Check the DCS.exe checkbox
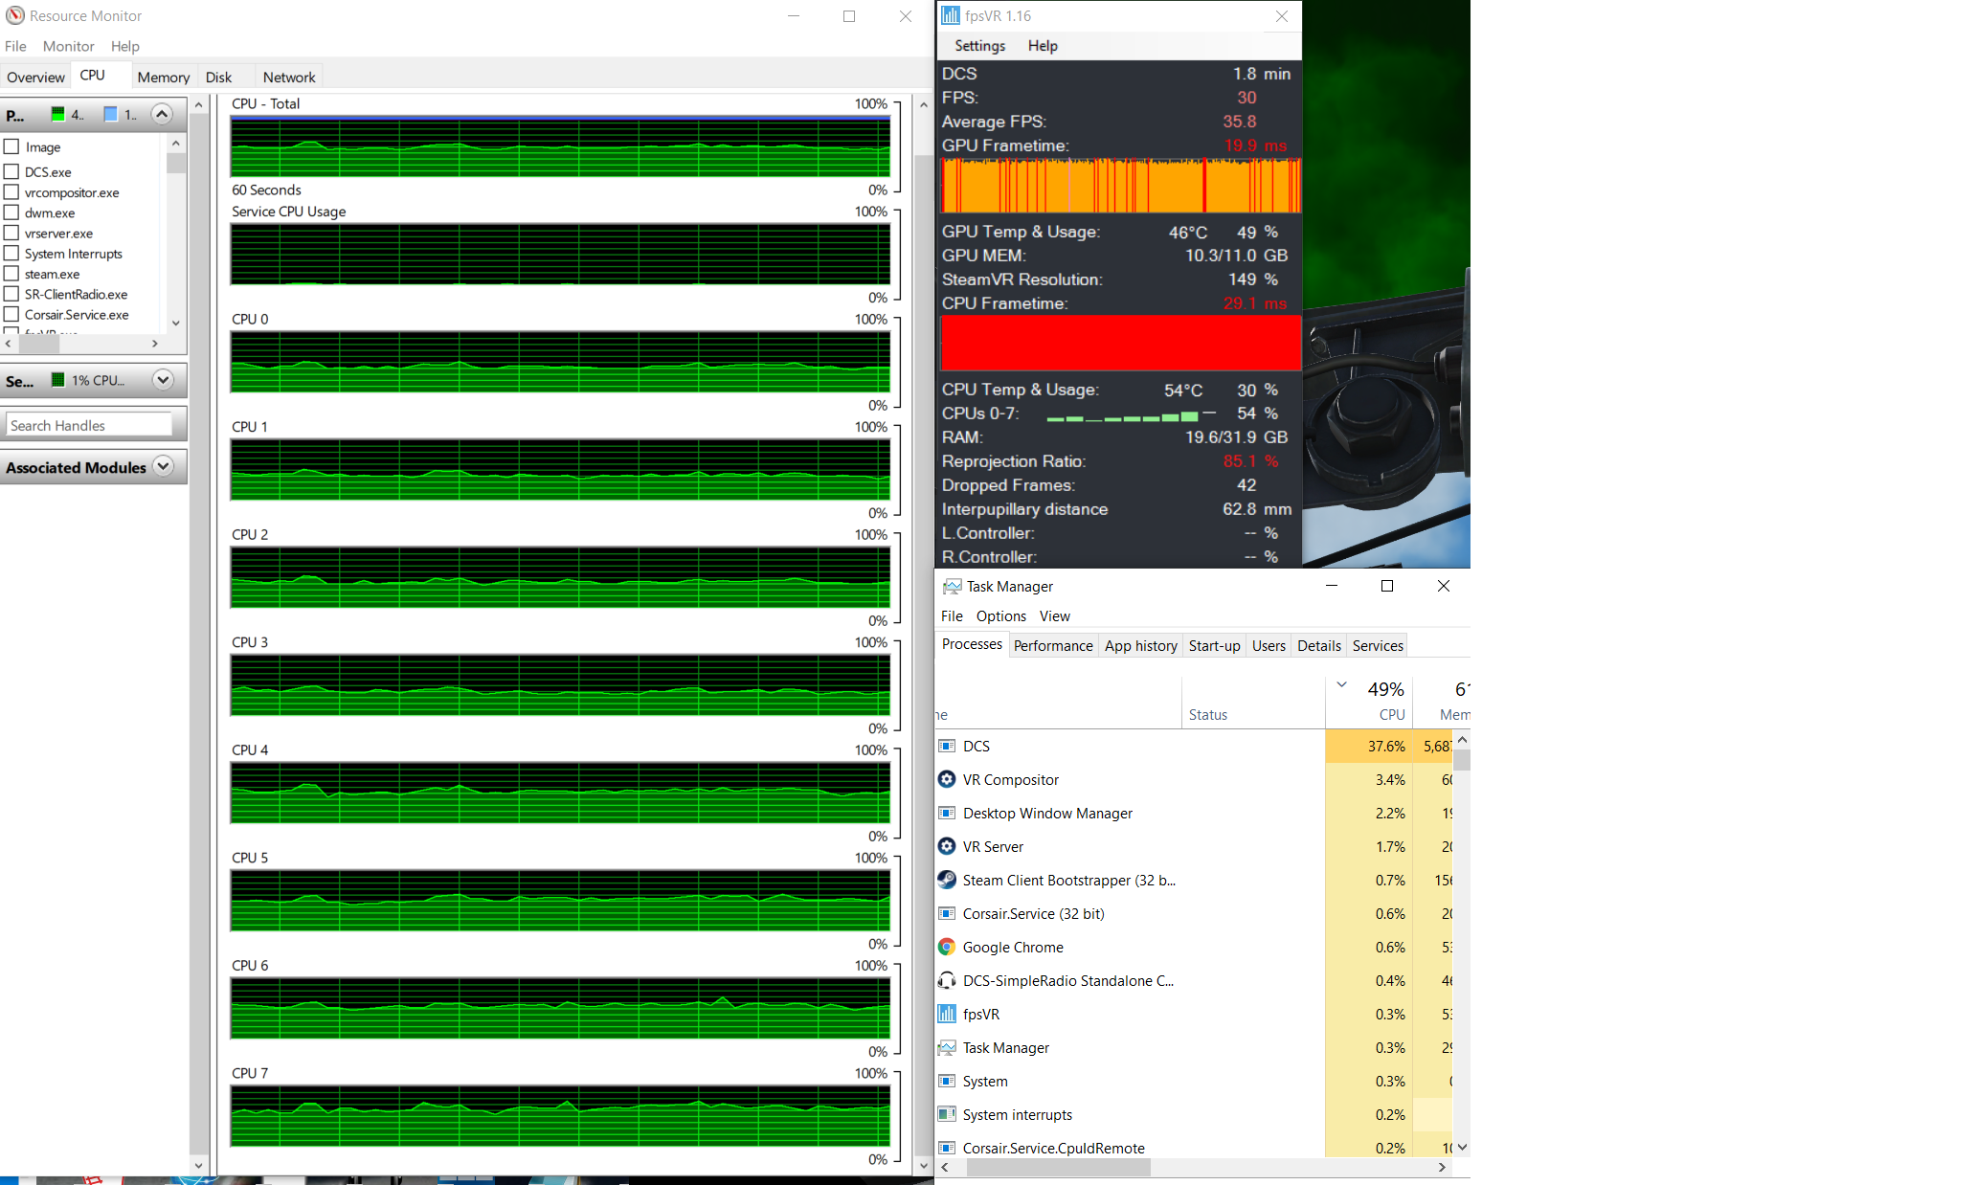Screen dimensions: 1976x1185 [11, 171]
